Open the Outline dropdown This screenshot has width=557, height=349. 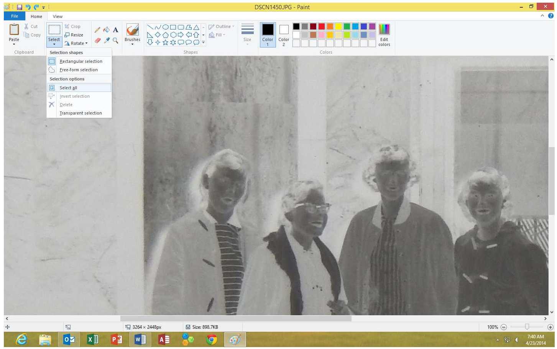coord(222,26)
